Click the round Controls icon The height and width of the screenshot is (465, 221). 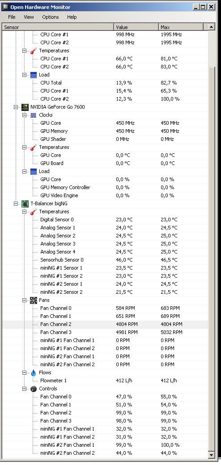(x=34, y=389)
